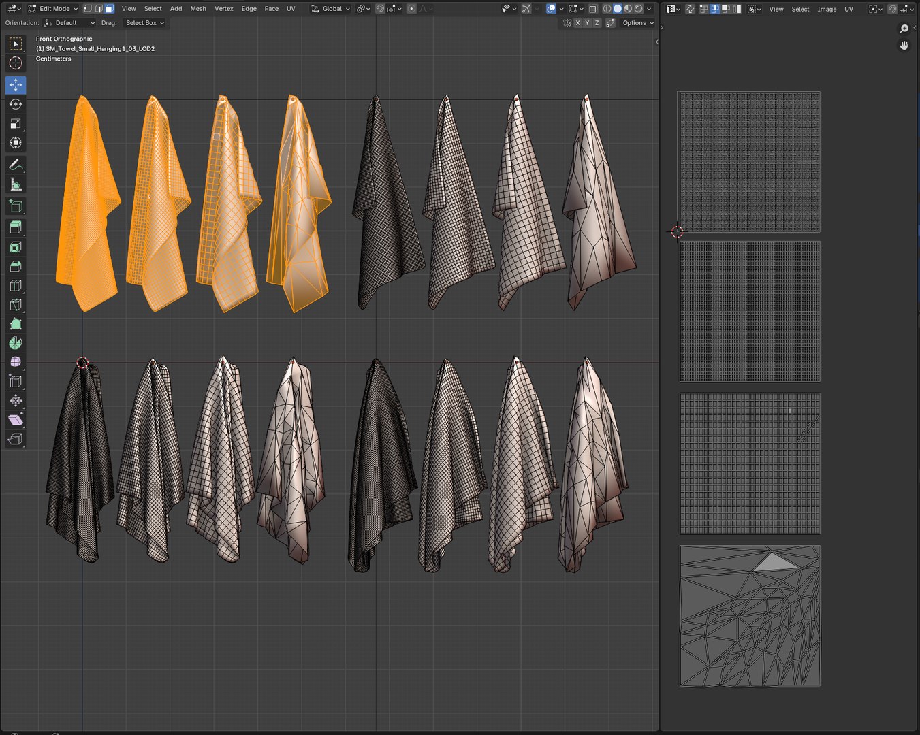Enable edge select mode in 3D viewport
The height and width of the screenshot is (735, 920).
99,9
